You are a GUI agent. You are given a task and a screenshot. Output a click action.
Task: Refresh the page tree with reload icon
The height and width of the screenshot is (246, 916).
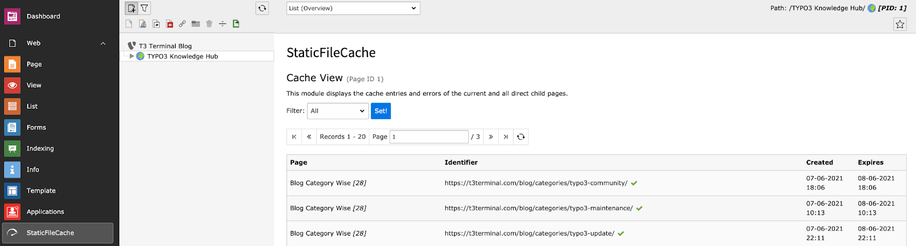point(262,8)
